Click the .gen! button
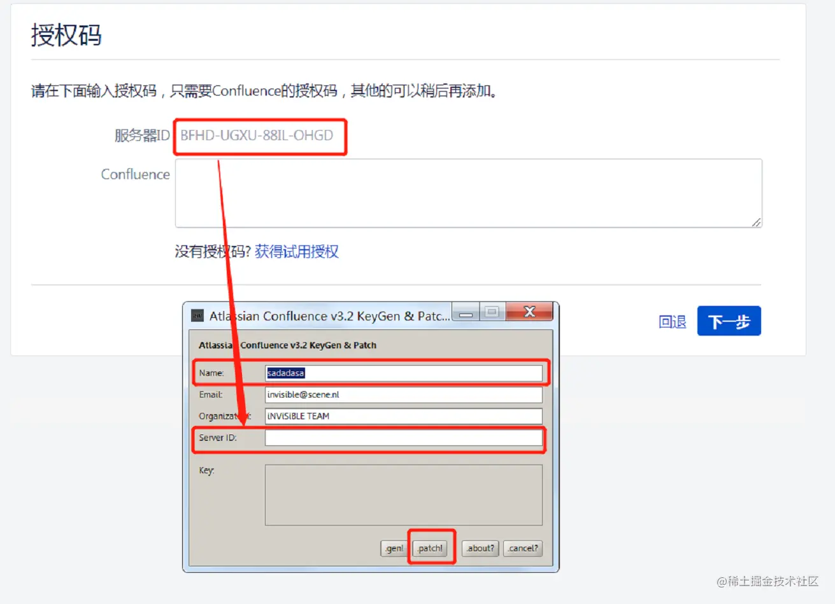This screenshot has height=604, width=835. [394, 548]
